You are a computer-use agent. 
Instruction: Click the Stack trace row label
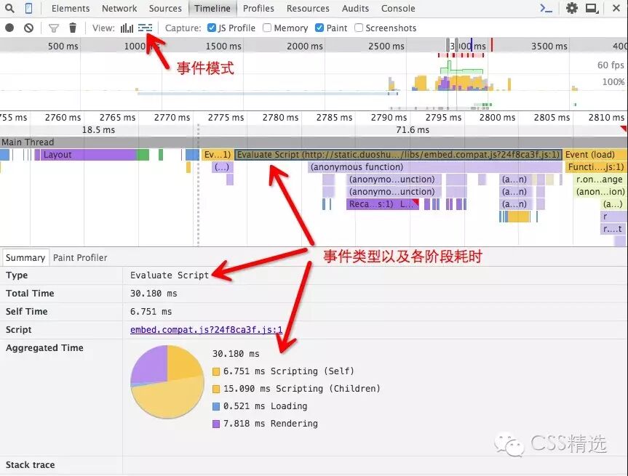coord(31,465)
